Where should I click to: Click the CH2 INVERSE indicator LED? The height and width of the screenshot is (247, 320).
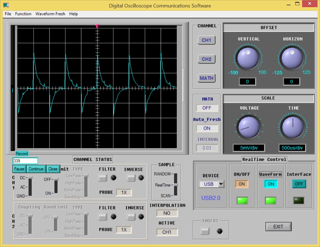pos(141,217)
